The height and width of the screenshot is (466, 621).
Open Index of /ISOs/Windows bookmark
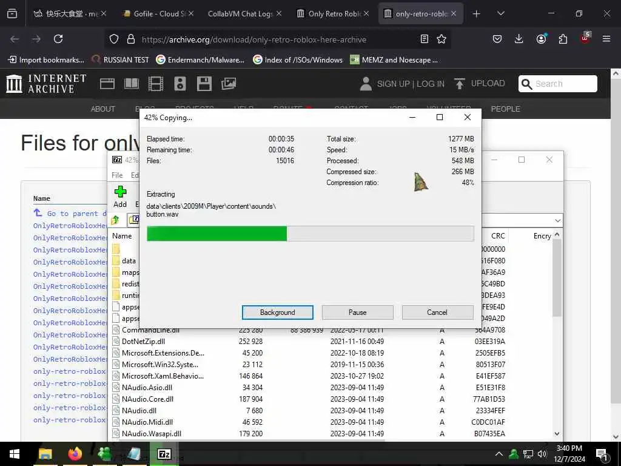click(x=297, y=60)
